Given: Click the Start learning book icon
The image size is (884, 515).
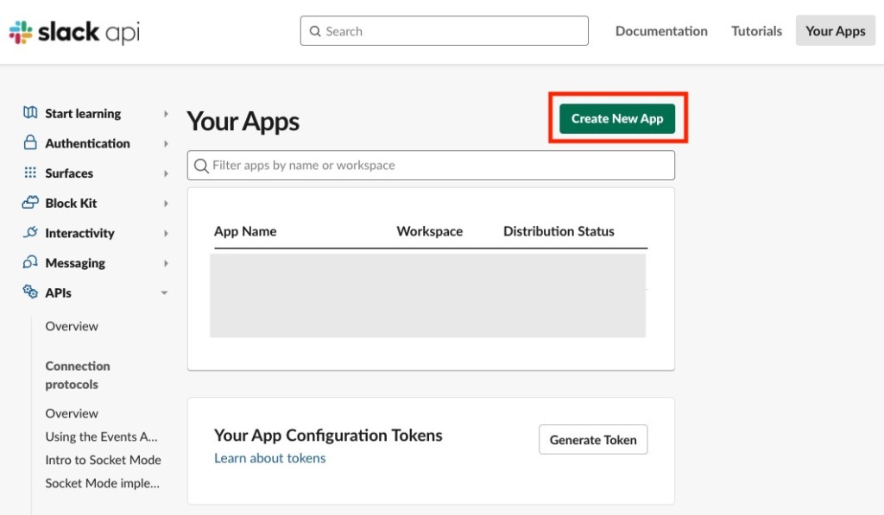Looking at the screenshot, I should click(x=30, y=113).
